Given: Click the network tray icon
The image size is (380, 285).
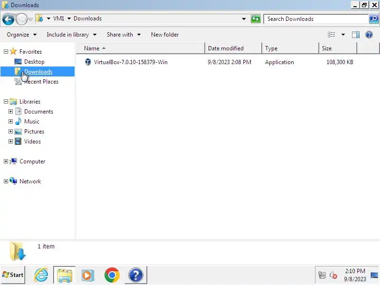Looking at the screenshot, I should tap(322, 275).
